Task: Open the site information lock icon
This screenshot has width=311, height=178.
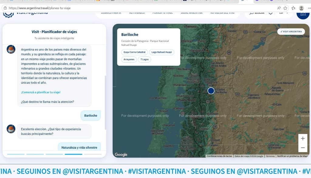Action: click(5, 8)
